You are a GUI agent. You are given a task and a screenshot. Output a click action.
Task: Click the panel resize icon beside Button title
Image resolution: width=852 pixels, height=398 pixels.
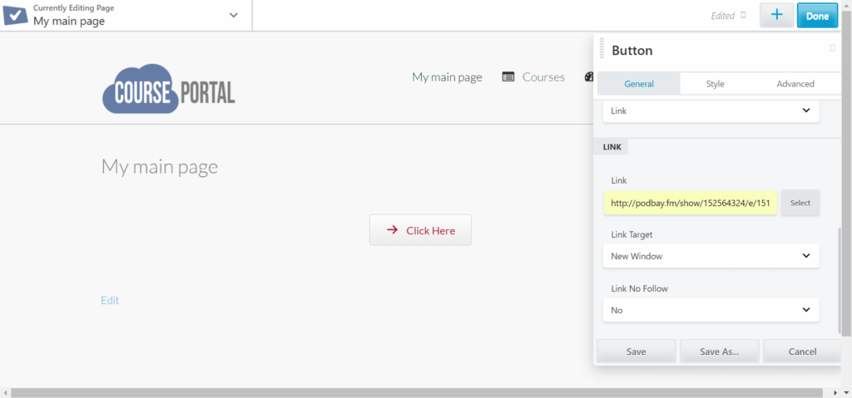832,48
